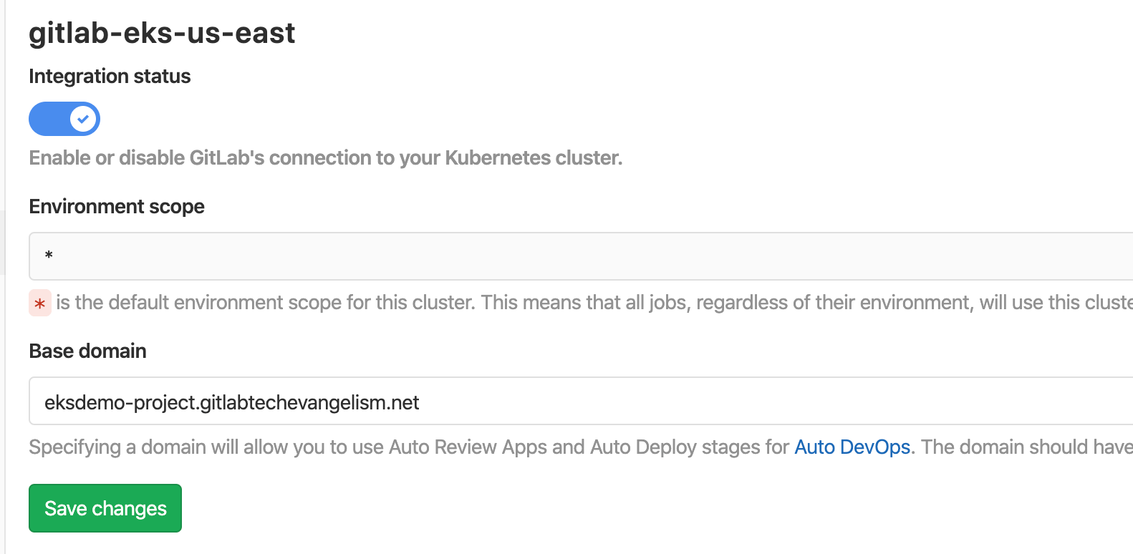Click the 'Enable or disable GitLab's connection' help text

(326, 157)
